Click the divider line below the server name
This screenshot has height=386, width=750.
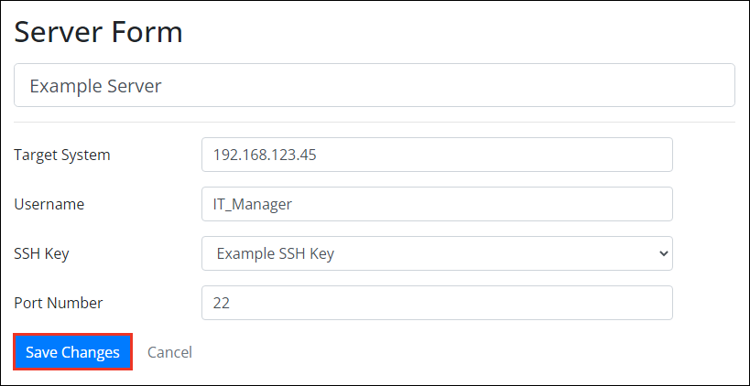point(374,122)
